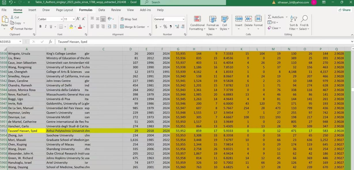Switch to the Page Layout tab
The image size is (354, 170).
point(64,10)
